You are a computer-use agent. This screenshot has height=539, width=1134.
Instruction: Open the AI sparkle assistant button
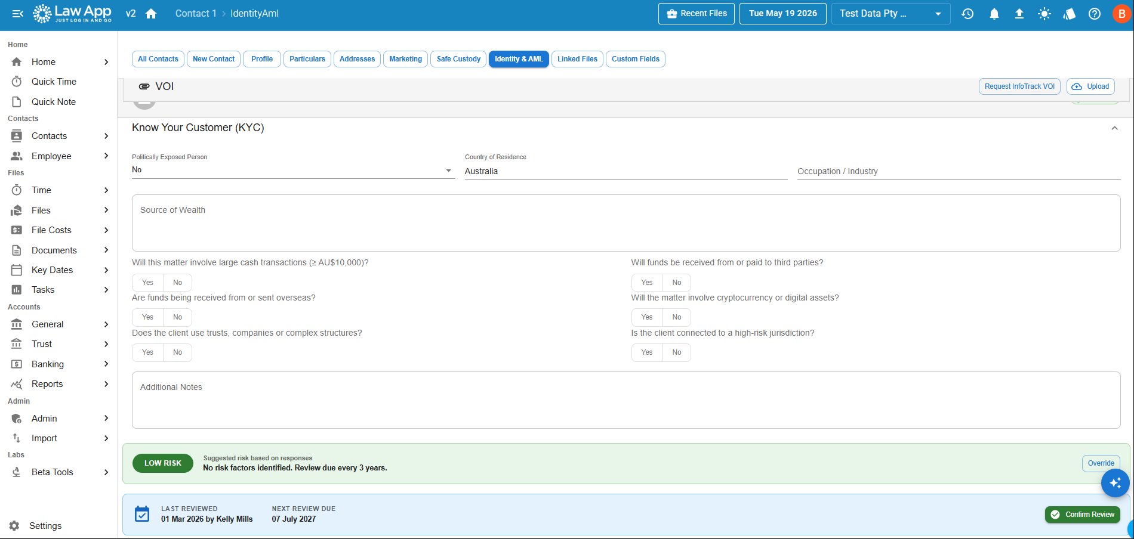click(x=1115, y=483)
